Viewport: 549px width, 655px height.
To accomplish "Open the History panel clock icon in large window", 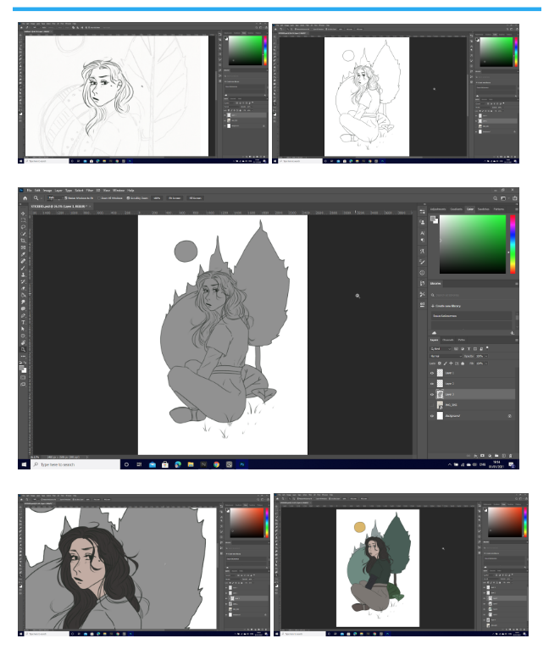I will [x=422, y=273].
